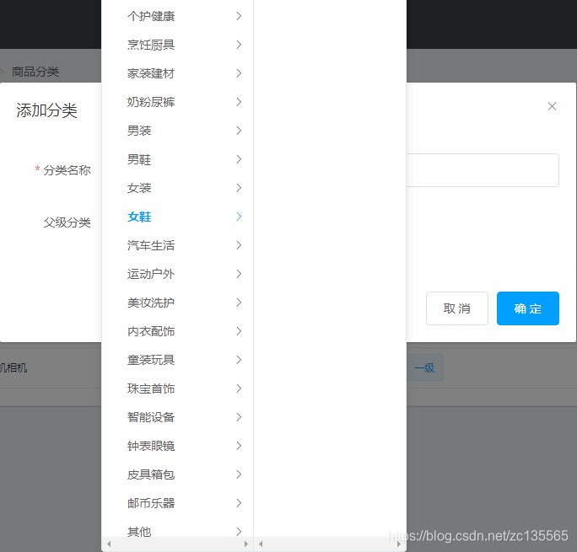Screen dimensions: 577x552
Task: Click the 一级 tag in table
Action: (x=424, y=367)
